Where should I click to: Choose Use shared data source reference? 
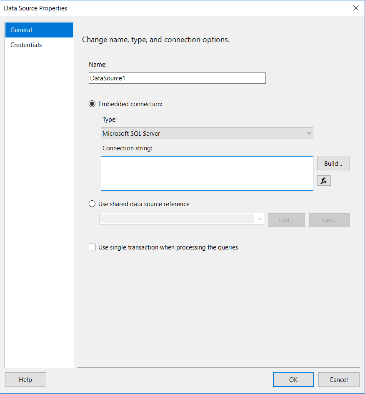[92, 204]
